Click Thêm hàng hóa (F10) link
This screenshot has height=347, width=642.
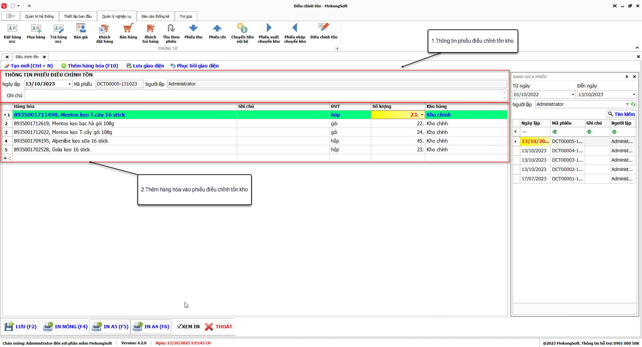90,66
